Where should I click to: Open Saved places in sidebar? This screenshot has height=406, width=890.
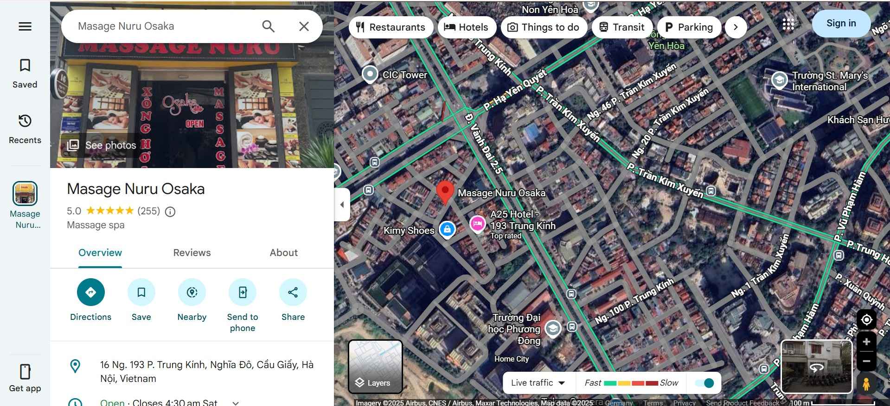click(x=25, y=74)
